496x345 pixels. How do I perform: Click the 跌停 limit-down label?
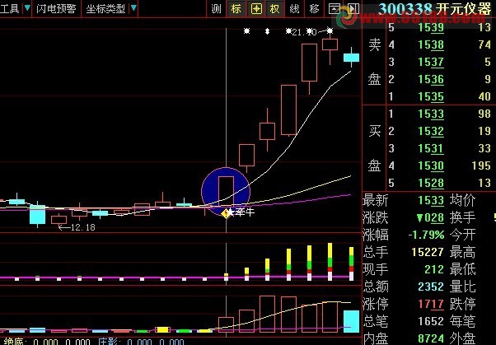pos(462,304)
